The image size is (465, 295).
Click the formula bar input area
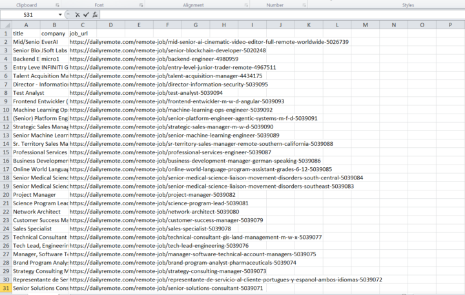pyautogui.click(x=282, y=15)
